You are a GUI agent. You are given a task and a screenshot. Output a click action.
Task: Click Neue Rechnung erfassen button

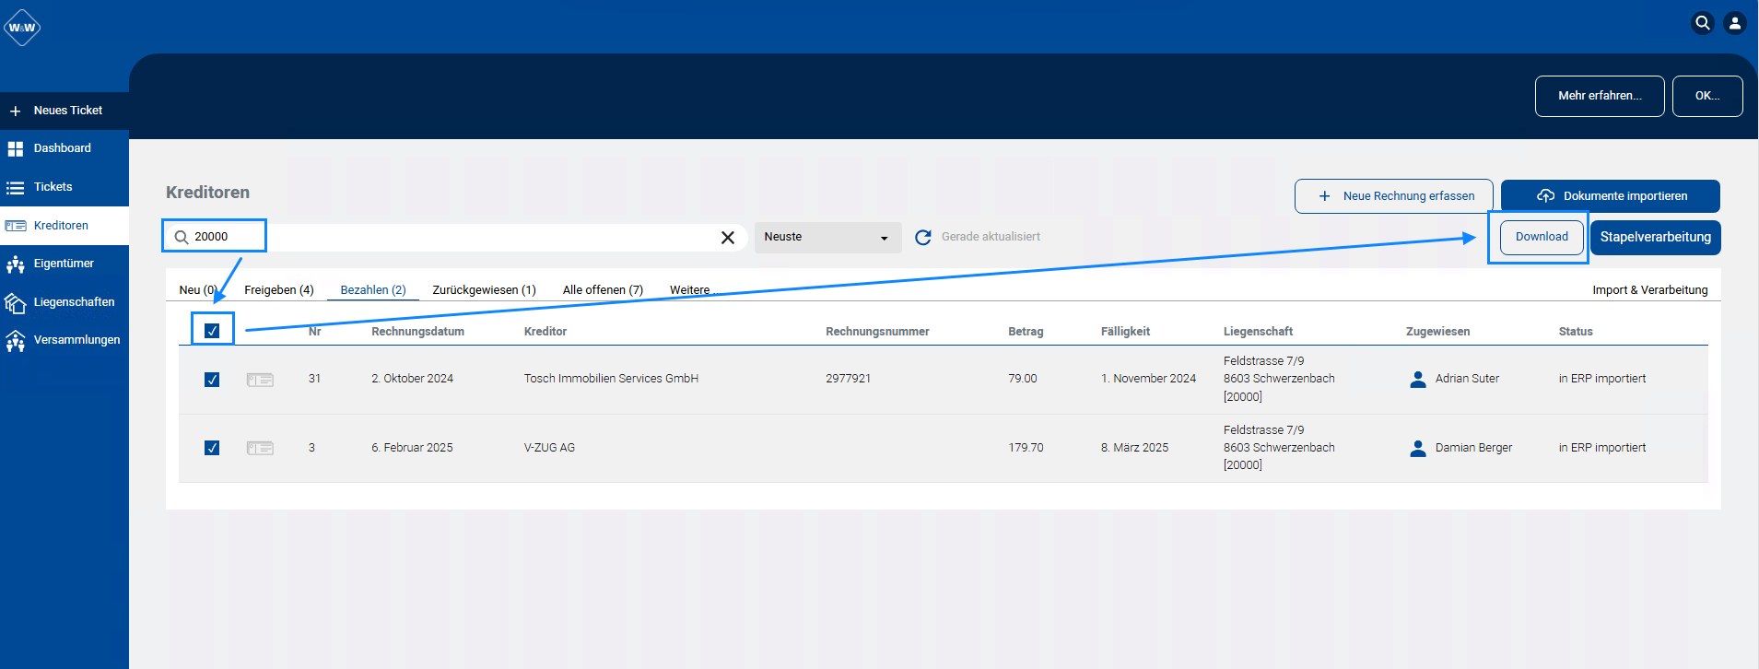(1394, 196)
